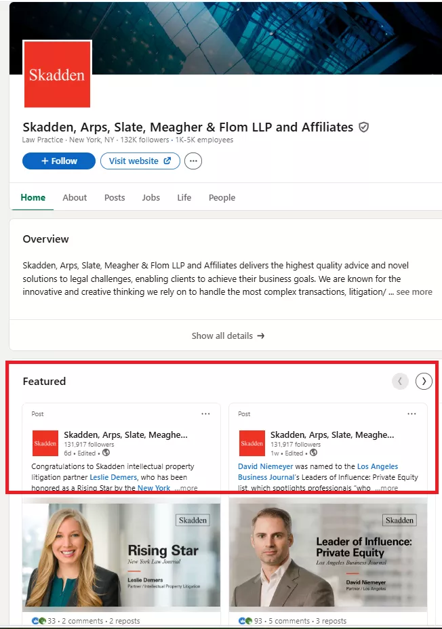Click 1K-5K employees text
This screenshot has width=442, height=629.
tap(204, 140)
